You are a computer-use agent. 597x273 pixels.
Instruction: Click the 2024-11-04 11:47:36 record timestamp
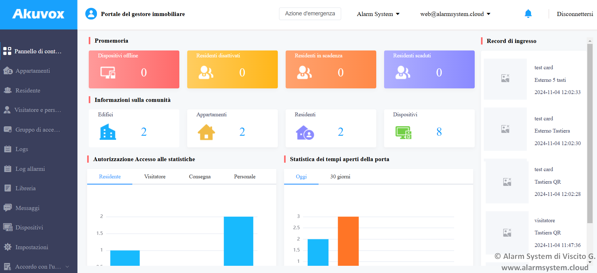[557, 245]
